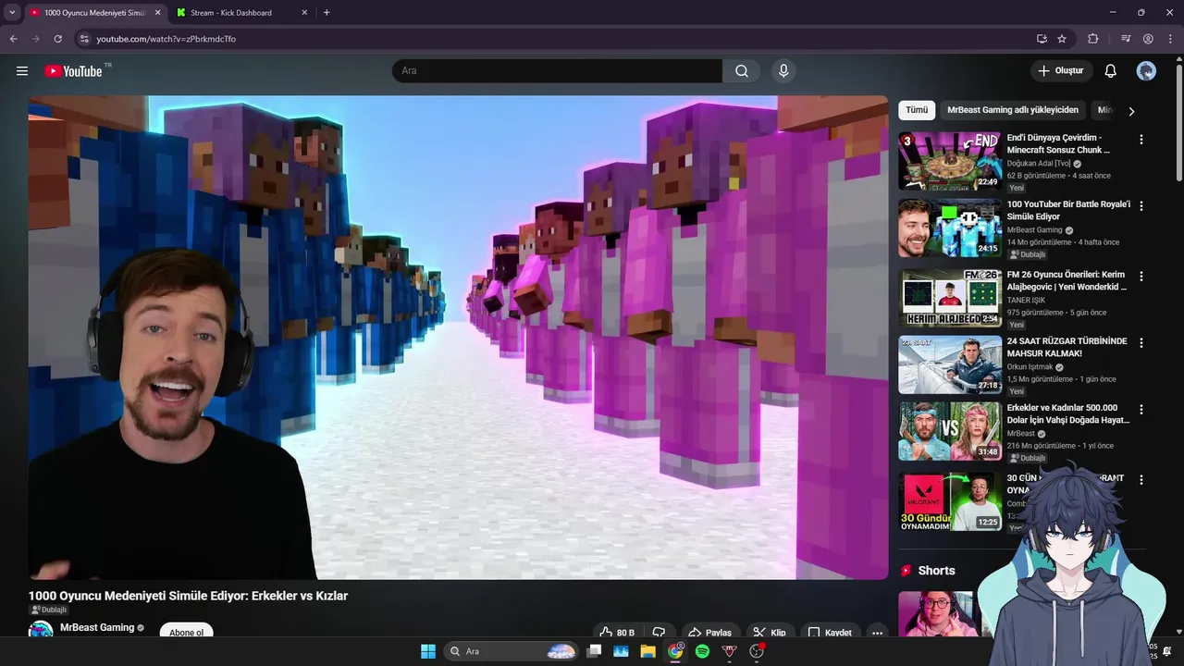This screenshot has width=1184, height=666.
Task: Open the media control icon in toolbar
Action: (x=1126, y=39)
